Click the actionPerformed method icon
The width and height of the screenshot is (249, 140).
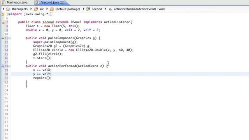click(110, 9)
